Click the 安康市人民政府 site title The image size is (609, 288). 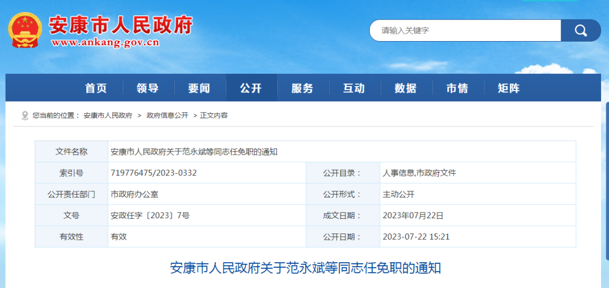[x=121, y=25]
